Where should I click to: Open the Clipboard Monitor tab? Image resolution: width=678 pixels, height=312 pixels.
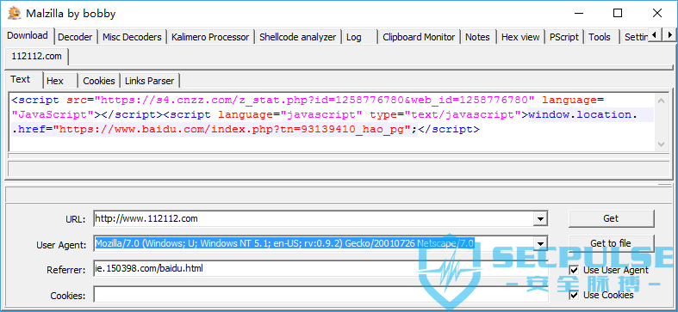(419, 37)
